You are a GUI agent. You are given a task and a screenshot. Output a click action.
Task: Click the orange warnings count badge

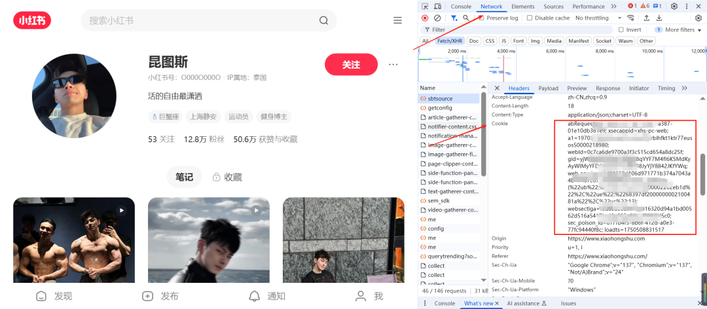point(645,7)
